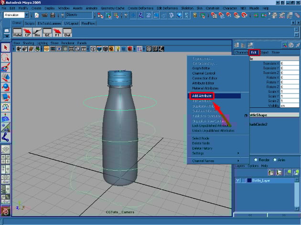Click the Bottle_Layer color swatch
The image size is (301, 225).
pos(249,181)
